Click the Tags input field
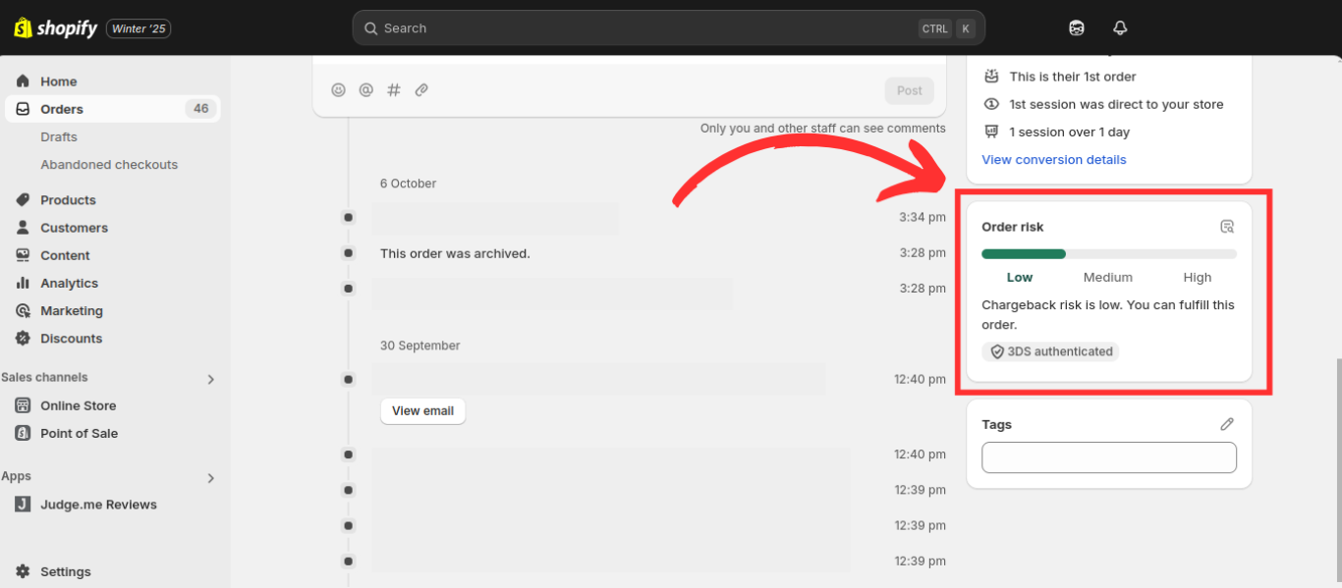This screenshot has height=588, width=1342. tap(1108, 457)
